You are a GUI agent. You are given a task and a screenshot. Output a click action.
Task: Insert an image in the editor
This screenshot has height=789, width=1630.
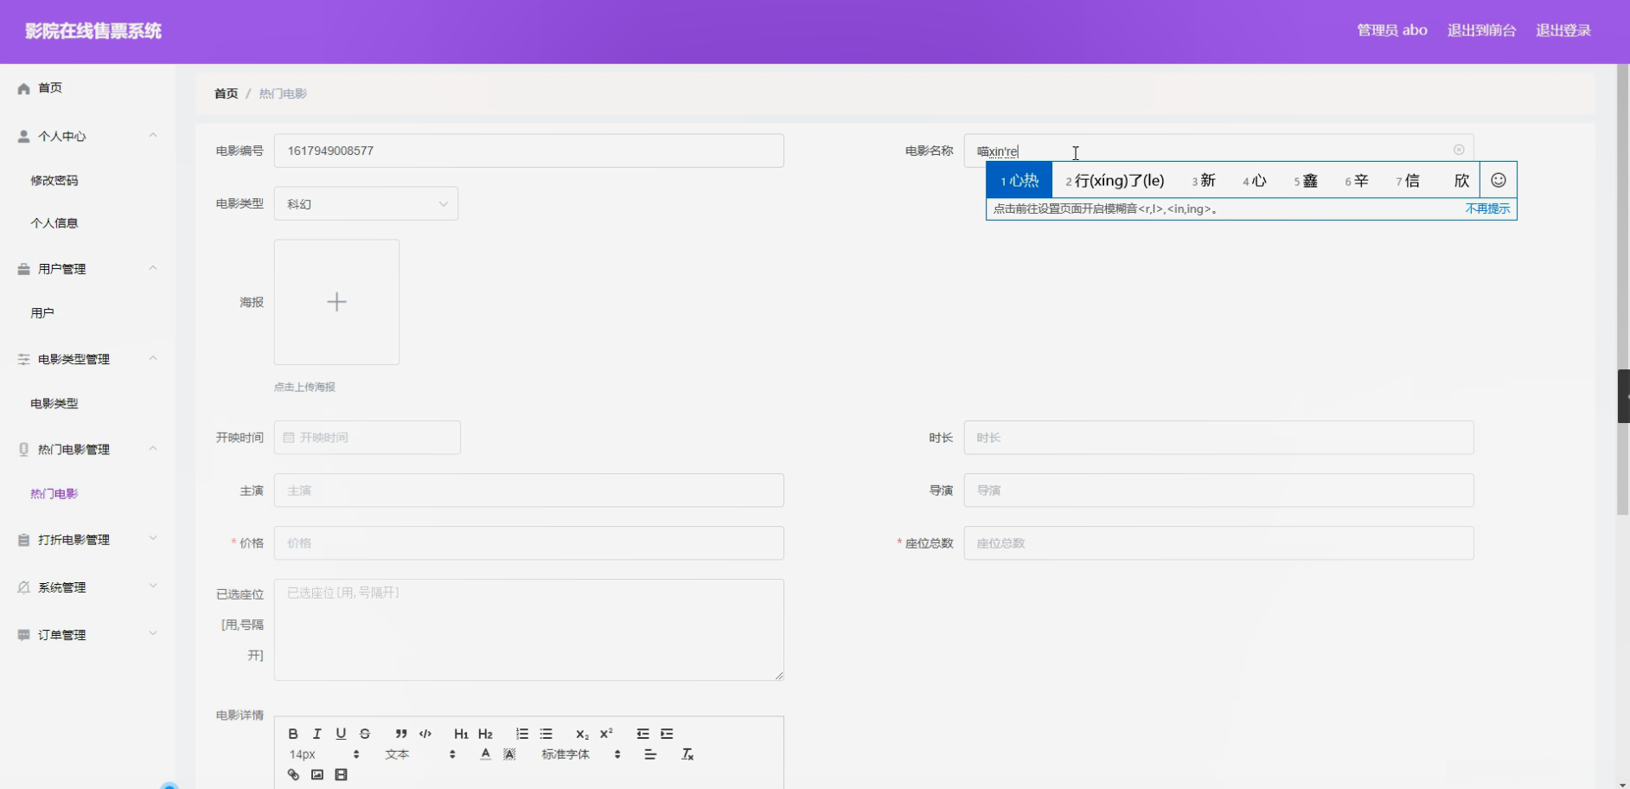[x=317, y=775]
